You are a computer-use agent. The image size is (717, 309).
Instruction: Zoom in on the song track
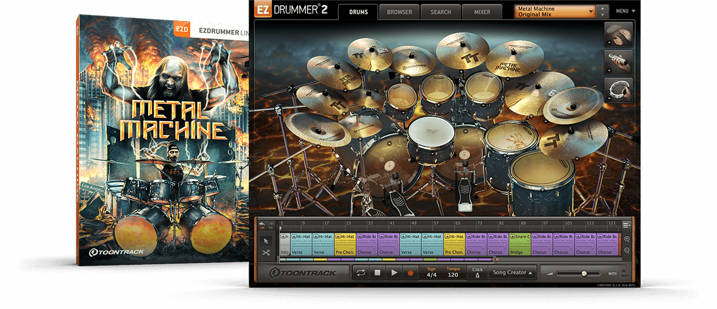coord(626,238)
